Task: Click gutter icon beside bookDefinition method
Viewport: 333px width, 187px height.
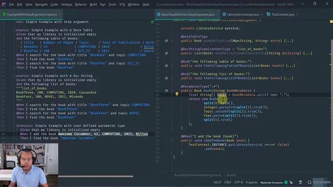Action: [166, 41]
